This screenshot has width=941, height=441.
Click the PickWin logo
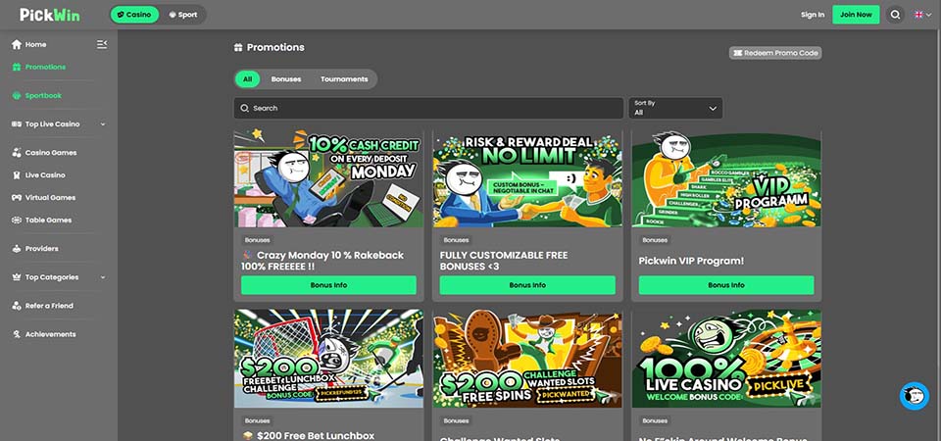pyautogui.click(x=50, y=15)
